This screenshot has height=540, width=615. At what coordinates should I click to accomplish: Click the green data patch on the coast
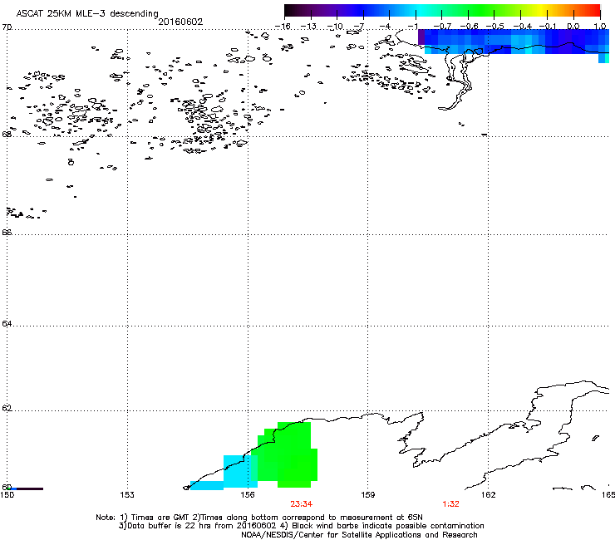click(290, 455)
